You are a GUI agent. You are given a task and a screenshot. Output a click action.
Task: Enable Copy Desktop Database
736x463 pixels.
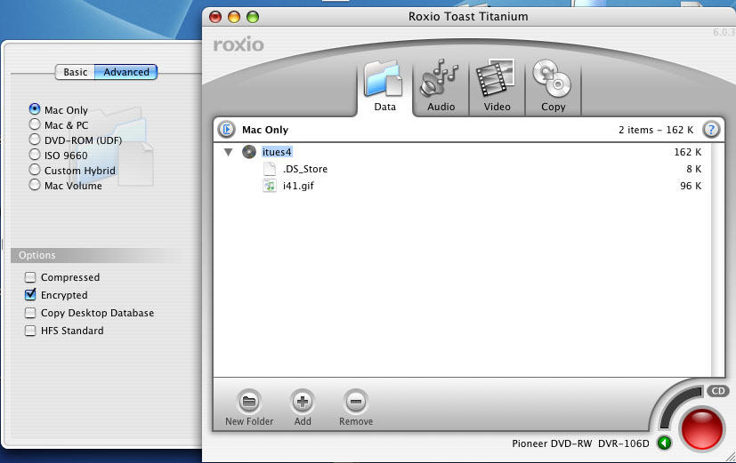(x=30, y=313)
